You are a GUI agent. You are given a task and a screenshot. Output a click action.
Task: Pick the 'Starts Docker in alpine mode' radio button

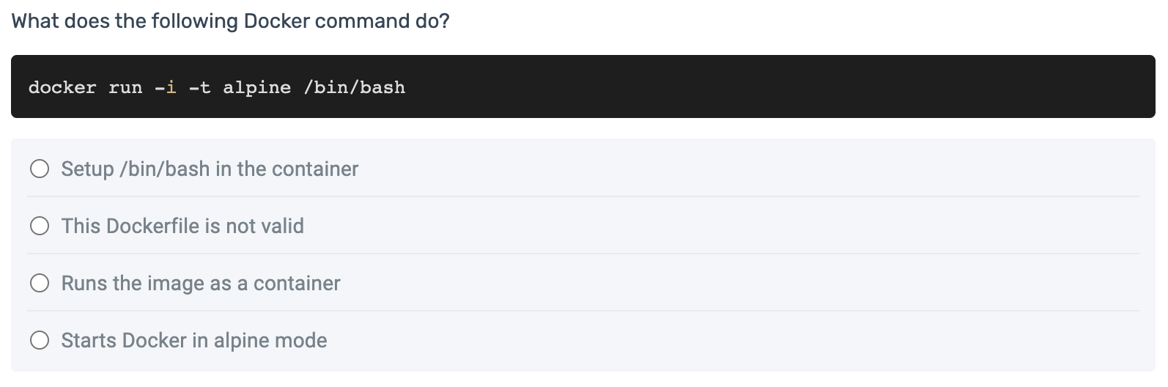click(40, 340)
